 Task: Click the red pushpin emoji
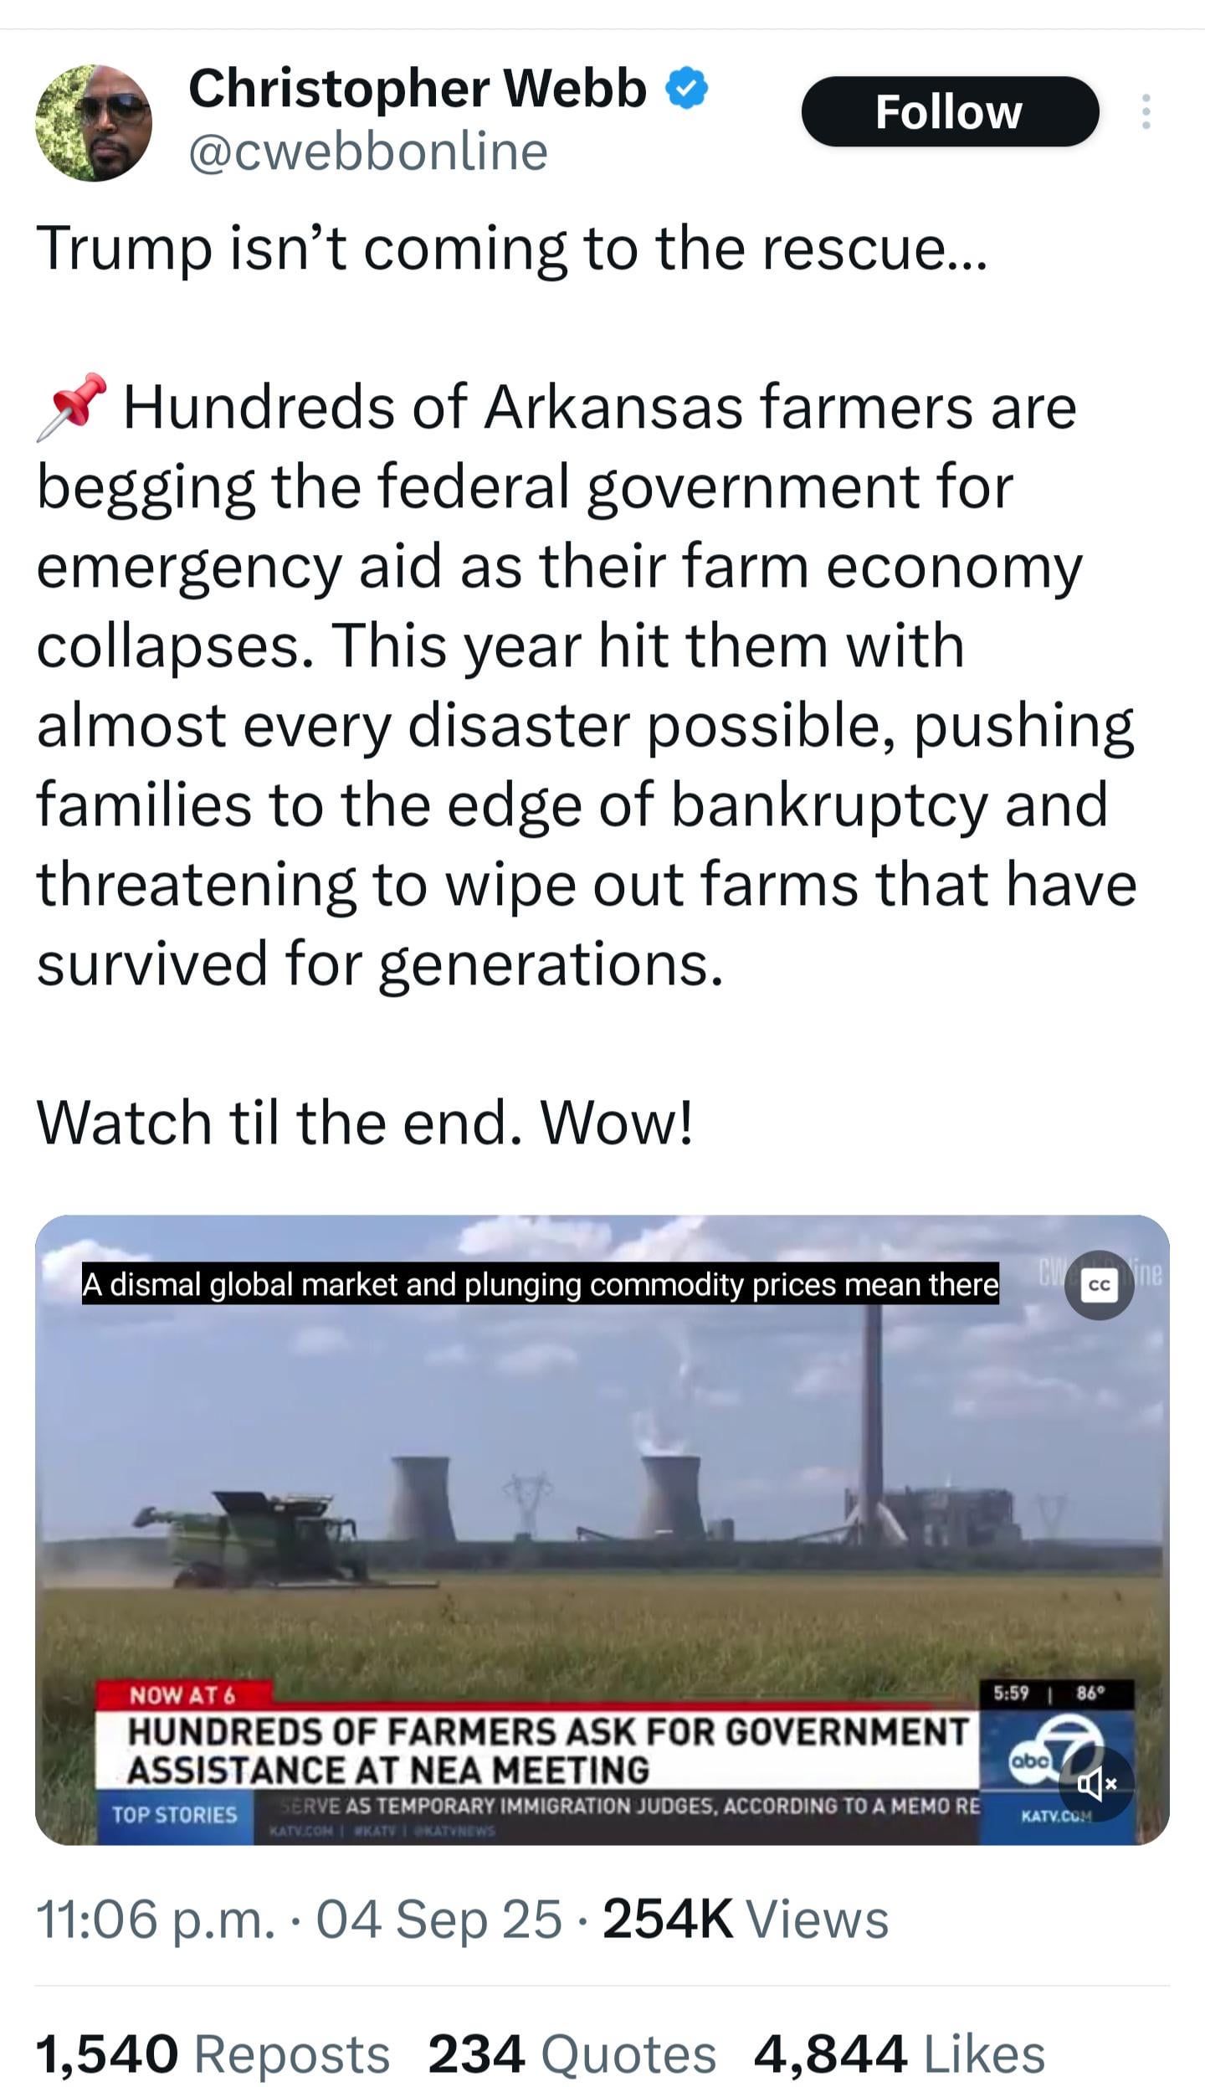click(72, 408)
